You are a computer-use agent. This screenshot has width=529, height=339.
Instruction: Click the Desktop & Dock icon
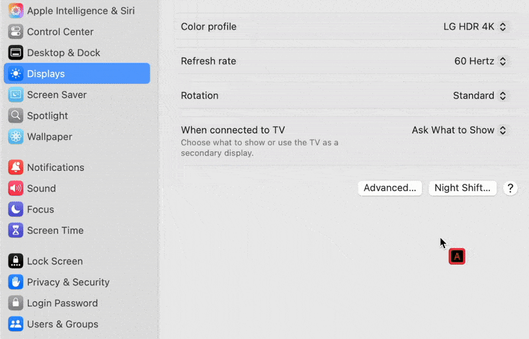tap(16, 53)
